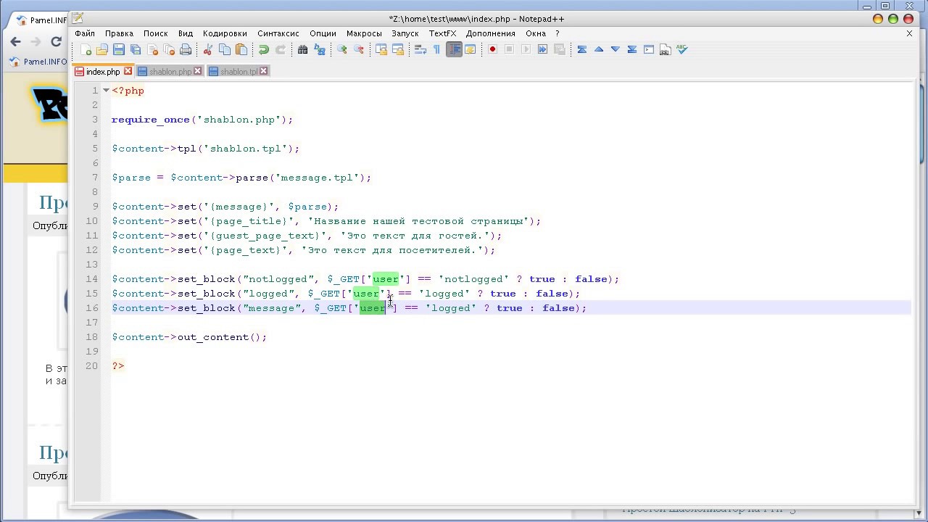The height and width of the screenshot is (522, 928).
Task: Create a new file via toolbar icon
Action: tap(86, 49)
